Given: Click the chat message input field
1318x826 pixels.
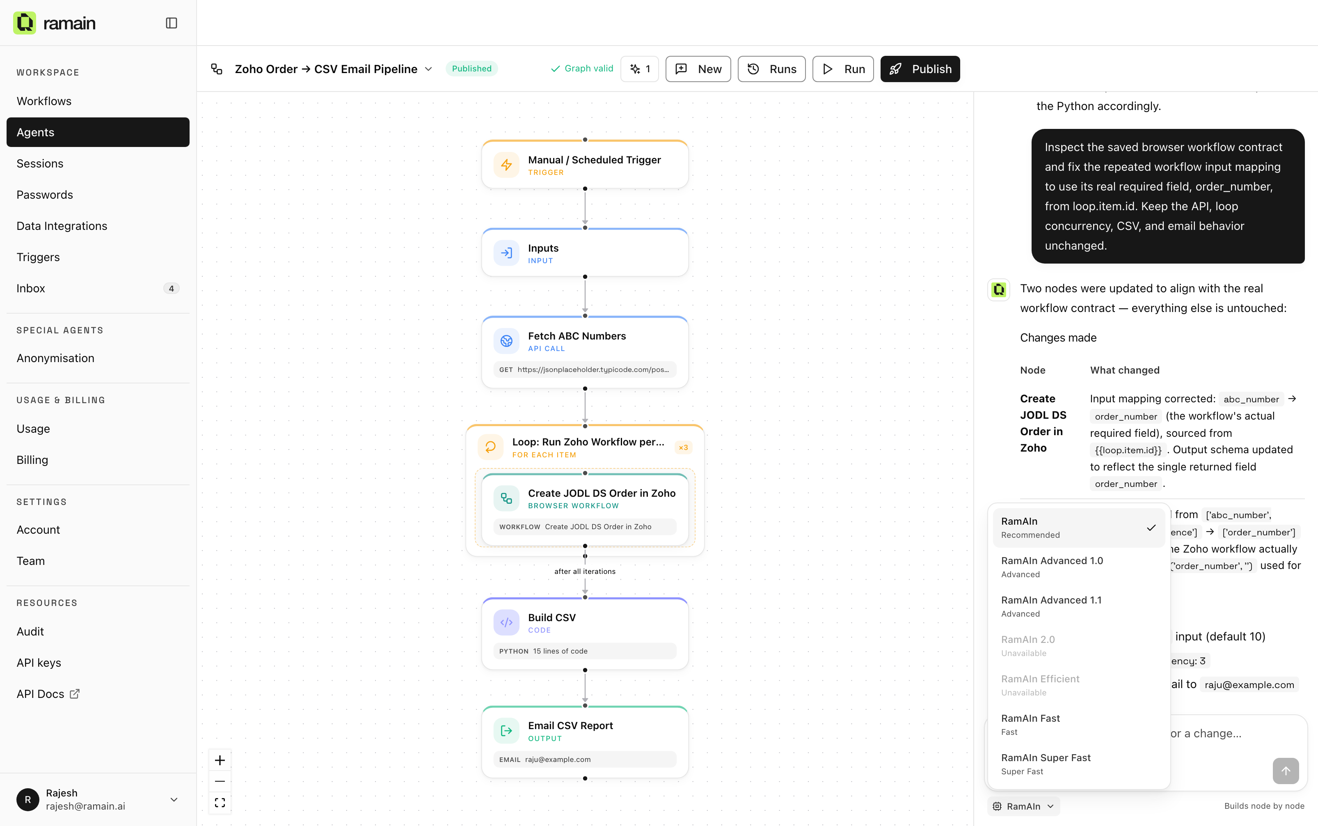Looking at the screenshot, I should (1146, 753).
